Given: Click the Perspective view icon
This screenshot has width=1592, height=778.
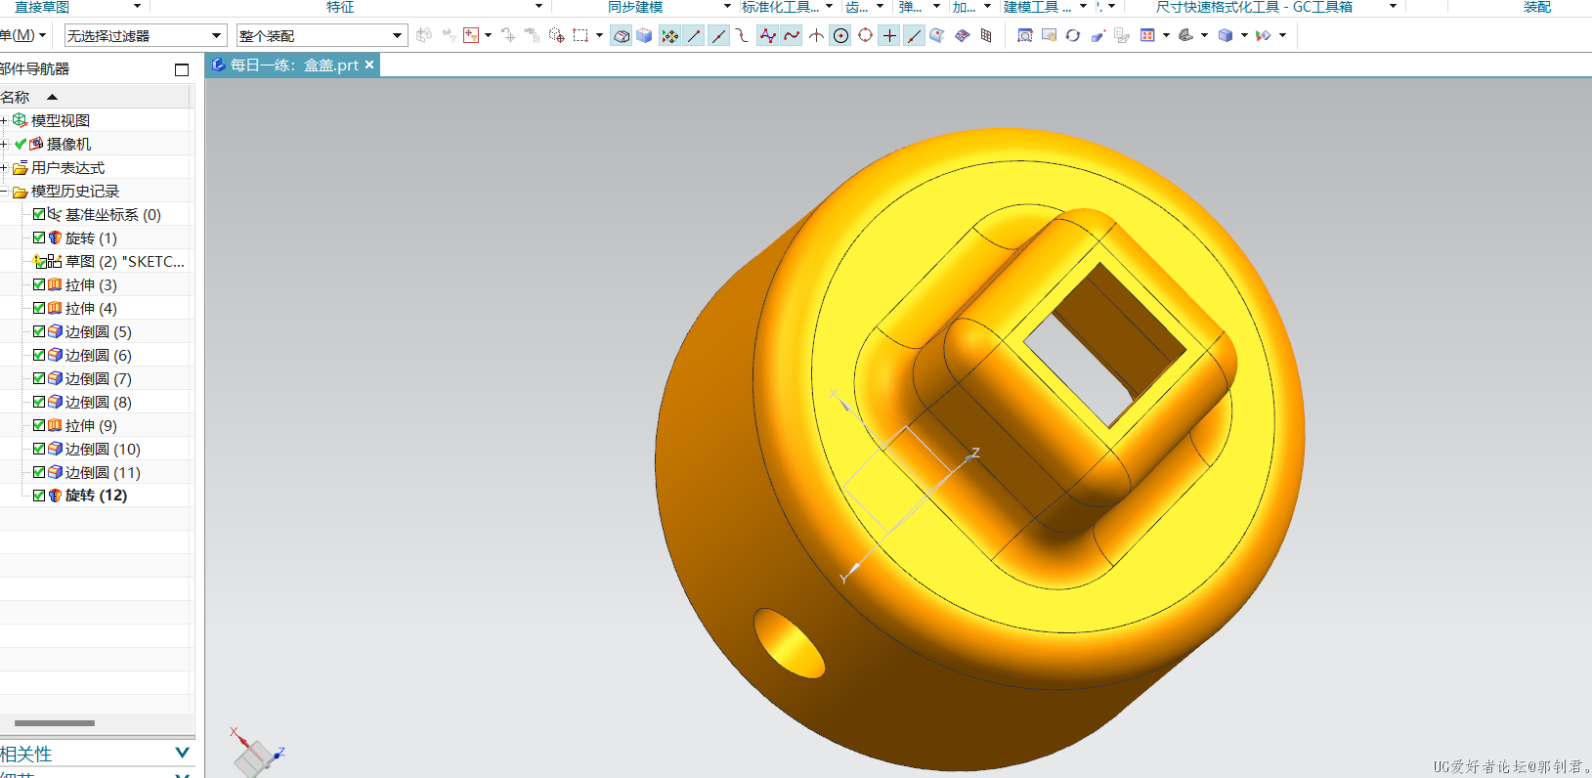Looking at the screenshot, I should pos(1097,35).
